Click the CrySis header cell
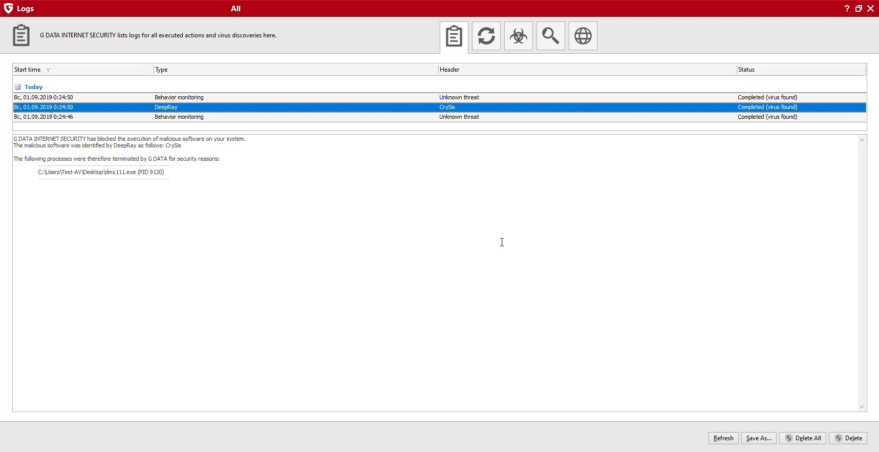Screen dimensions: 879x452 click(x=447, y=107)
